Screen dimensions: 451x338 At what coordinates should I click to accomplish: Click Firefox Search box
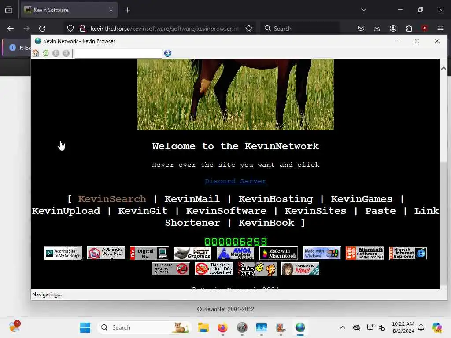299,29
